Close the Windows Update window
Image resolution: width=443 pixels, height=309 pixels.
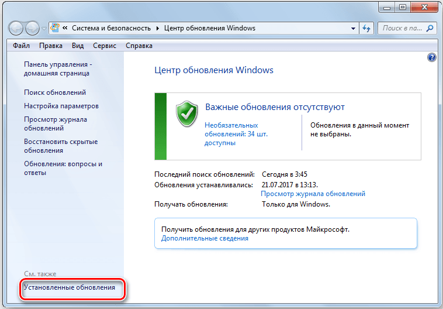(424, 8)
